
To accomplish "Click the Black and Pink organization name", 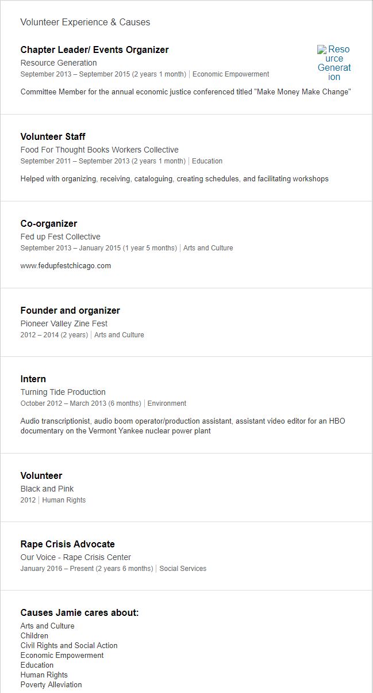I will pyautogui.click(x=47, y=489).
